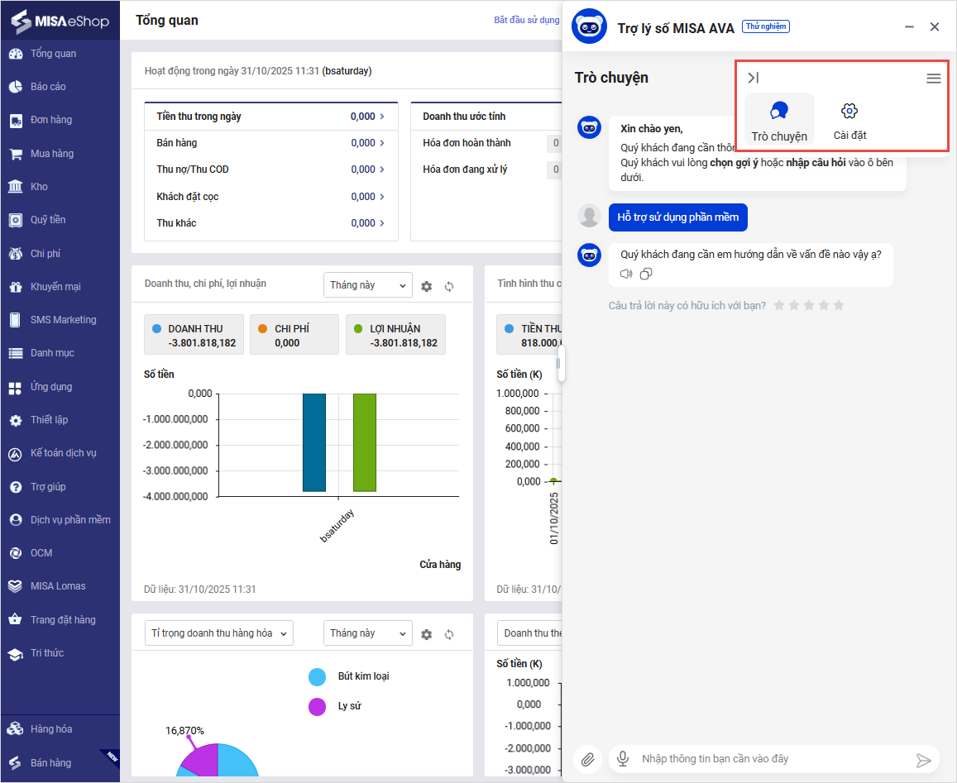
Task: Copy the assistant reply with copy icon
Action: coord(646,274)
